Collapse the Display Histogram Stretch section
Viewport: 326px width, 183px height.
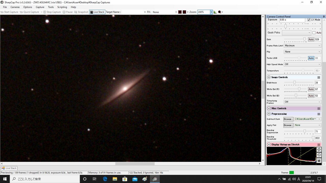pyautogui.click(x=269, y=144)
